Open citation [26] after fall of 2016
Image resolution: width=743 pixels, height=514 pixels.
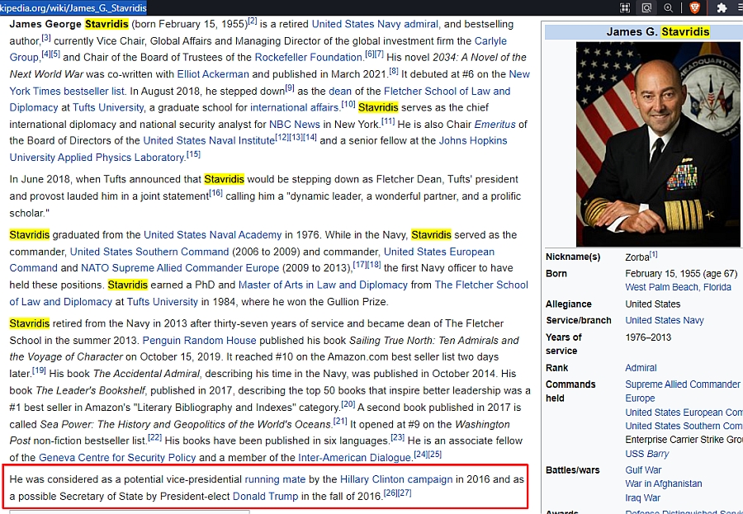pyautogui.click(x=390, y=493)
